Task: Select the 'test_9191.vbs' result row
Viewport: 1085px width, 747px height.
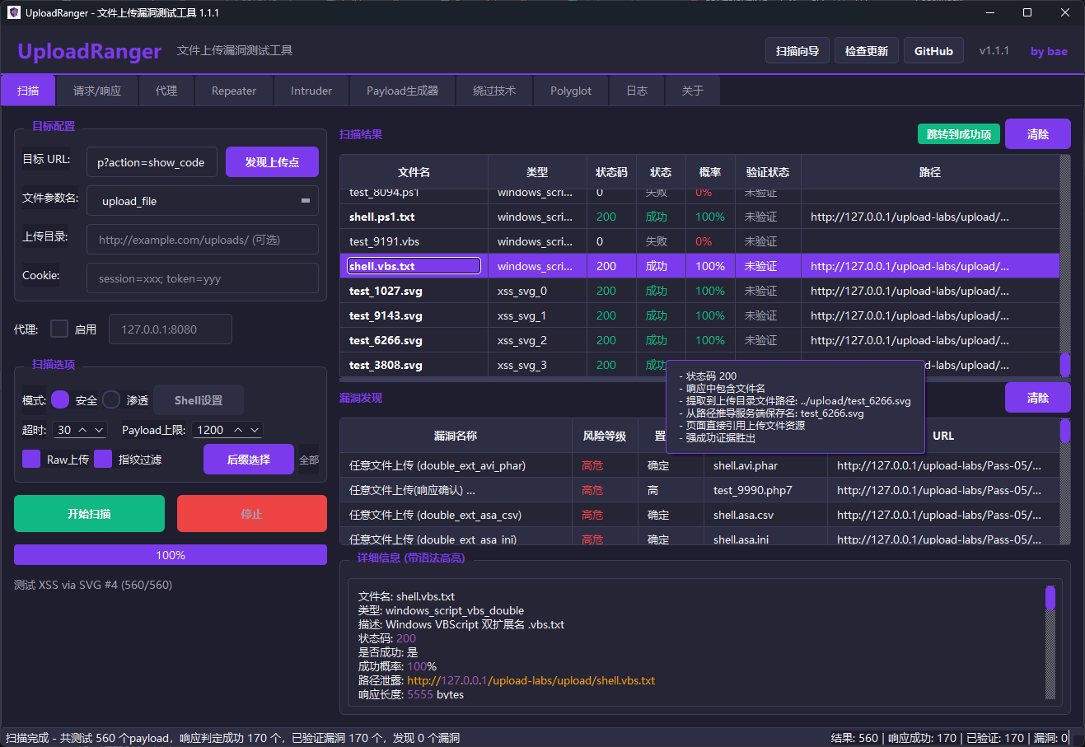Action: pyautogui.click(x=699, y=241)
